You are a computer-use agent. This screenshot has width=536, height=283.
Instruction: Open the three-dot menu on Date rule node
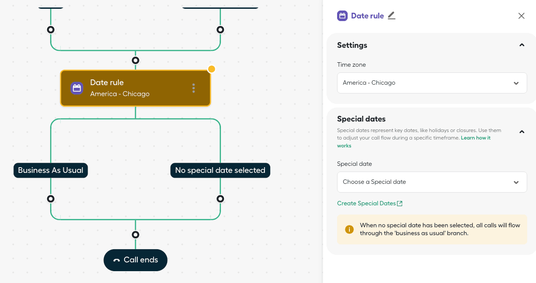[193, 88]
